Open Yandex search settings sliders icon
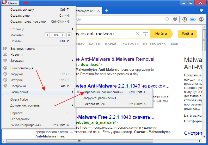The height and width of the screenshot is (145, 208). (x=145, y=34)
